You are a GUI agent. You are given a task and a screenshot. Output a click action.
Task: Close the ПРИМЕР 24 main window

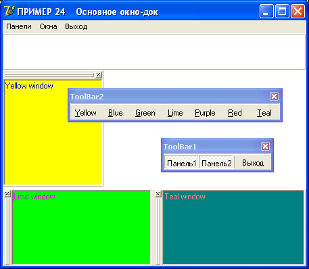298,11
